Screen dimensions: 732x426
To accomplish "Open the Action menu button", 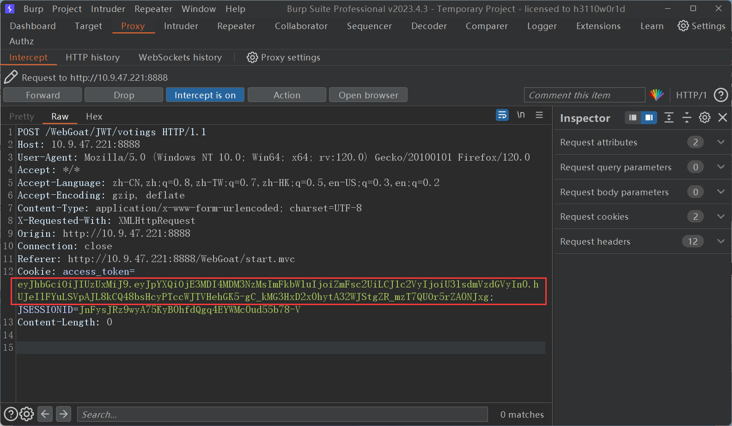I will [x=287, y=95].
